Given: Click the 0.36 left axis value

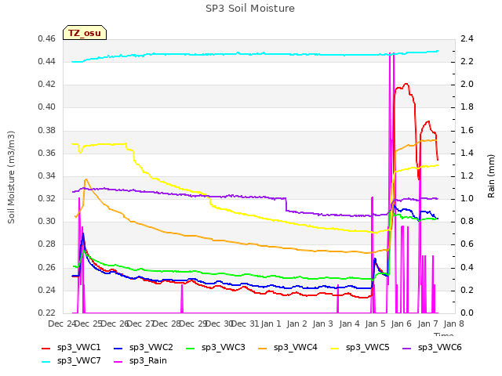Looking at the screenshot, I should 46,154.
